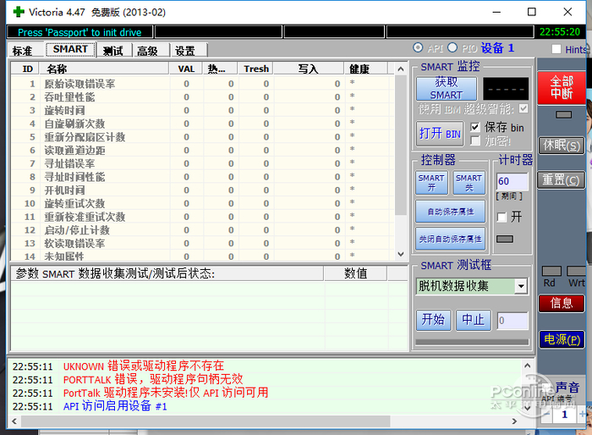
Task: Click the SMART table scrollbar thumb
Action: (x=401, y=145)
